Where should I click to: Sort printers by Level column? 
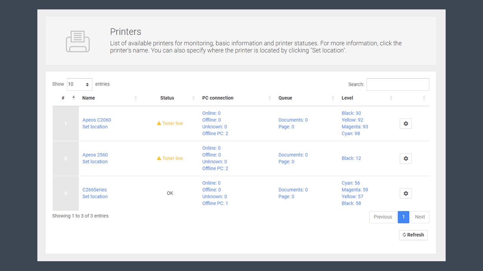(x=347, y=98)
